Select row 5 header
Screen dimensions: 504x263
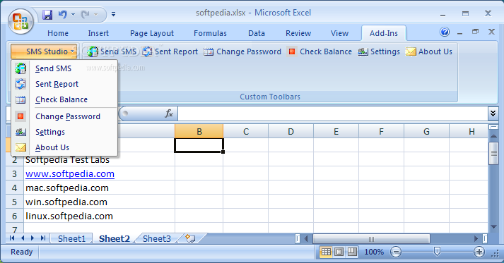[x=14, y=202]
